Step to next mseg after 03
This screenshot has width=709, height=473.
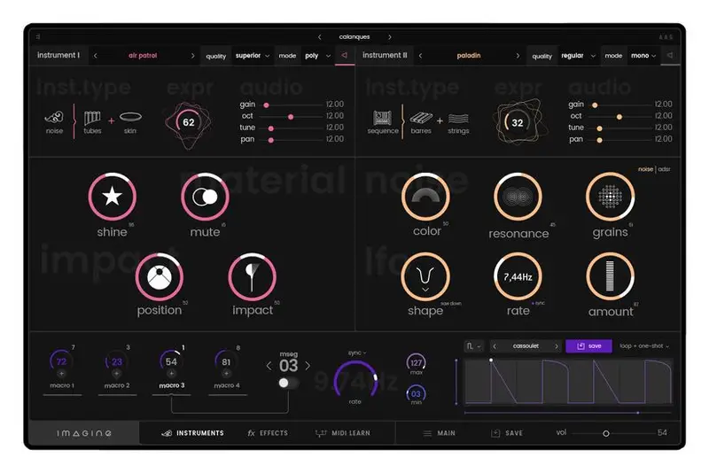(308, 366)
